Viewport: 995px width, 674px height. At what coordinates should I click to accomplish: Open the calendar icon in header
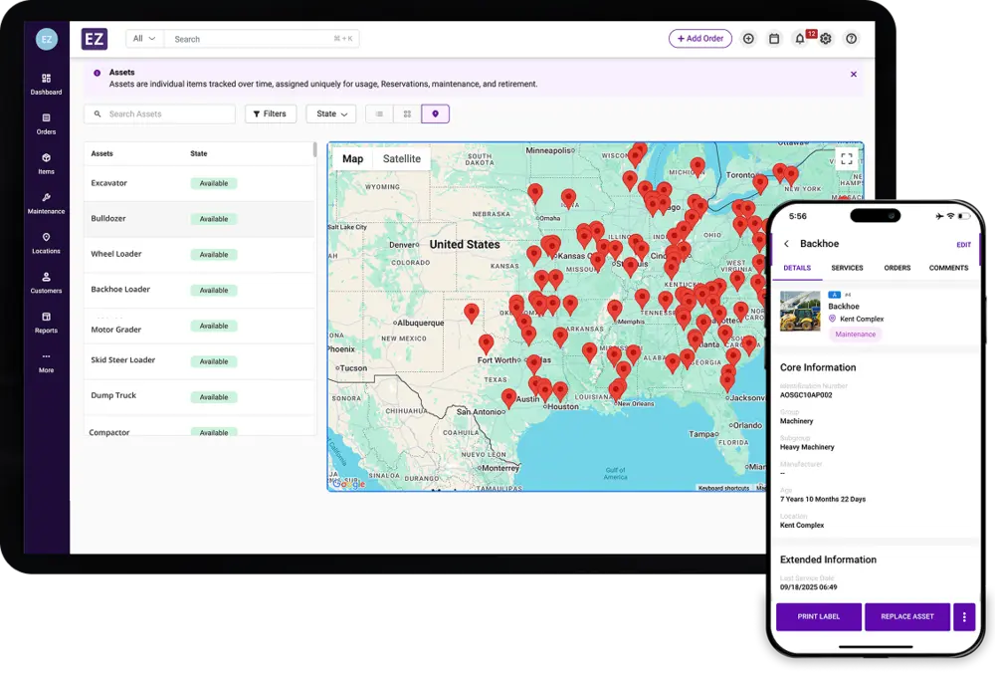click(x=774, y=39)
